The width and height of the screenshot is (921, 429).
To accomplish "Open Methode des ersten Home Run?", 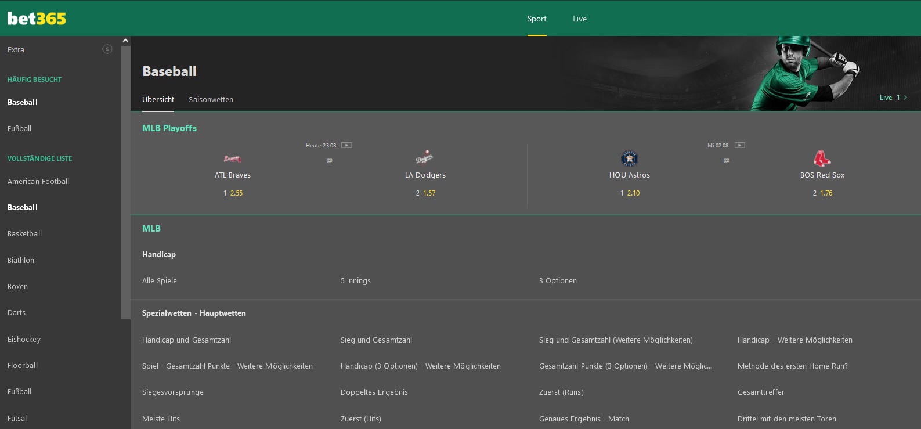I will pyautogui.click(x=793, y=366).
